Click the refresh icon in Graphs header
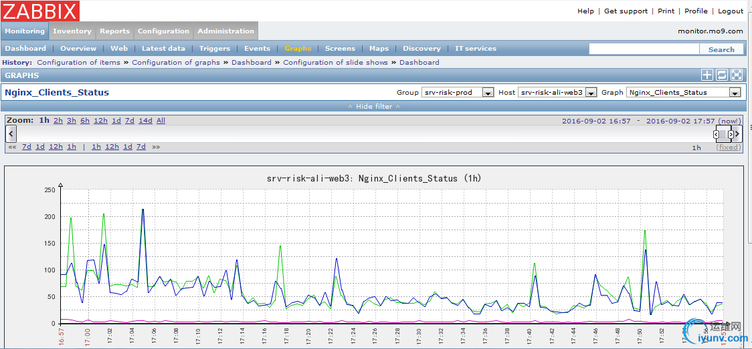 (722, 75)
